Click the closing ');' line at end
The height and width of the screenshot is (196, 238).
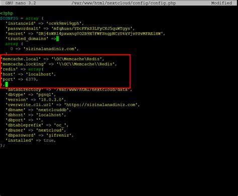pyautogui.click(x=3, y=145)
